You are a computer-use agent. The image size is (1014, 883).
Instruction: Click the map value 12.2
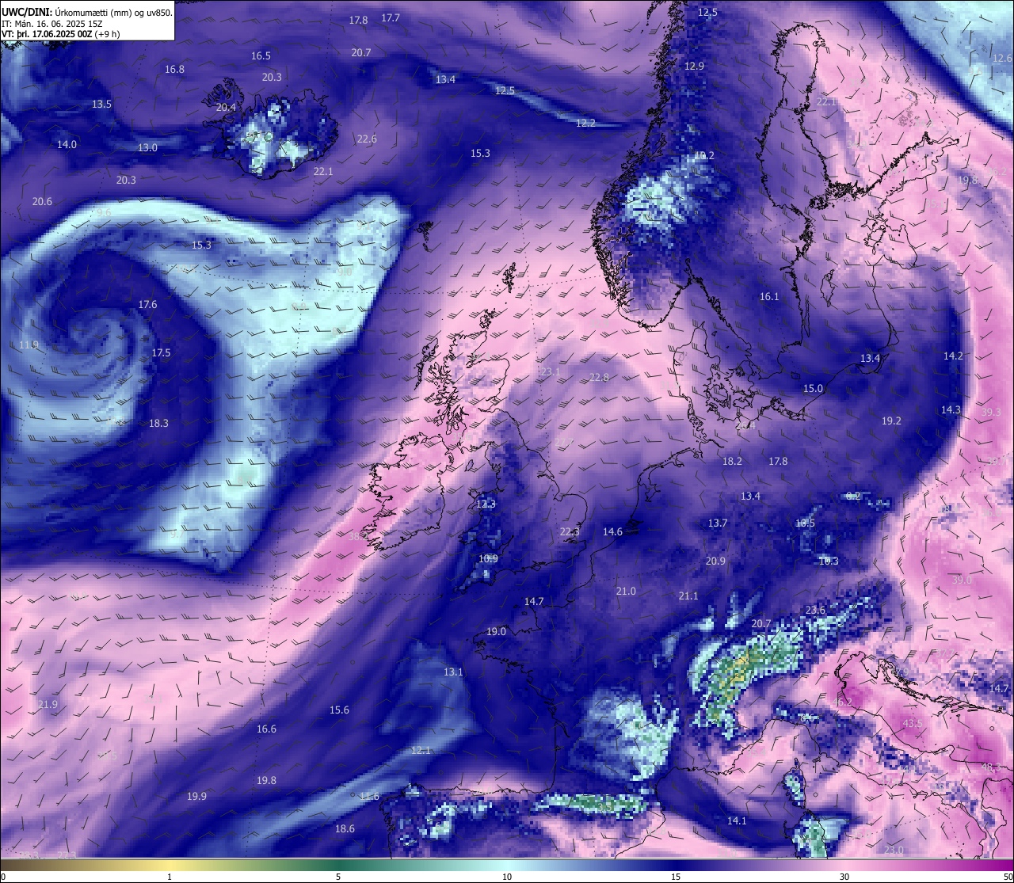point(585,123)
